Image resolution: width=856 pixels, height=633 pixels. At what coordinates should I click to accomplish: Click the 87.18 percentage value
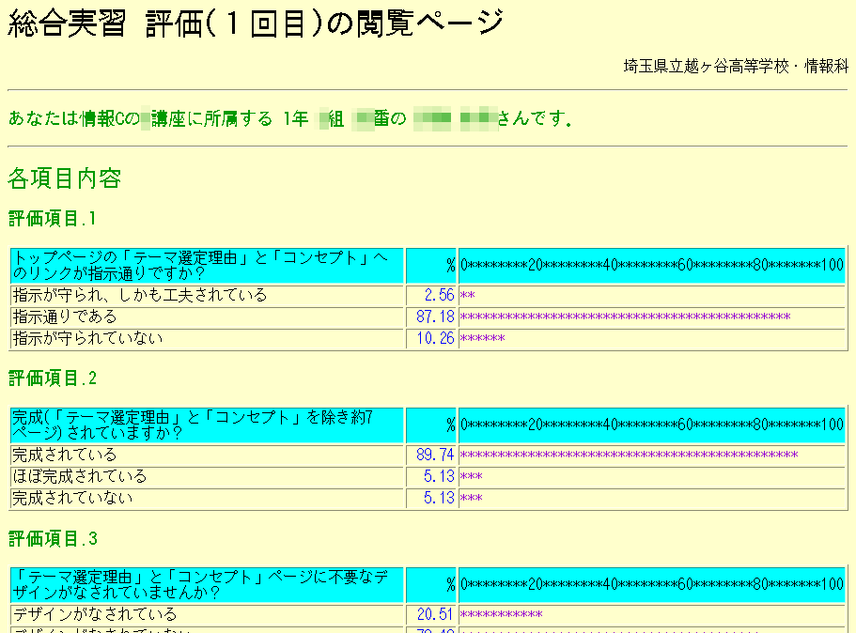pos(435,316)
